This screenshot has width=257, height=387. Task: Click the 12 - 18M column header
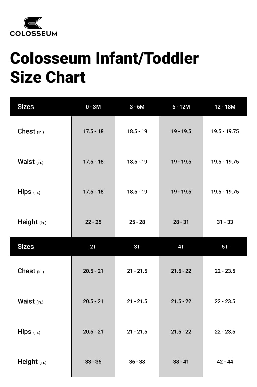(225, 107)
